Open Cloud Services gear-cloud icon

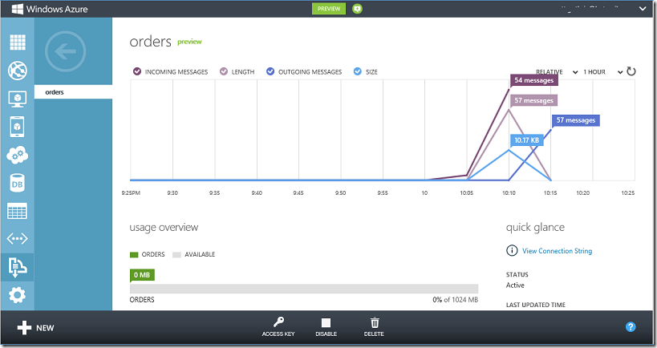click(x=17, y=156)
